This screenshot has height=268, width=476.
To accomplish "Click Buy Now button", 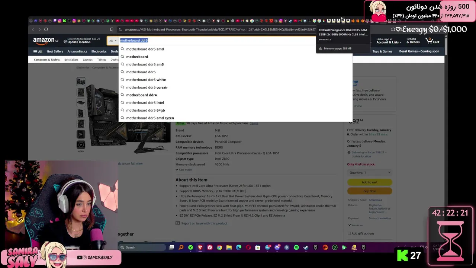I will click(370, 191).
